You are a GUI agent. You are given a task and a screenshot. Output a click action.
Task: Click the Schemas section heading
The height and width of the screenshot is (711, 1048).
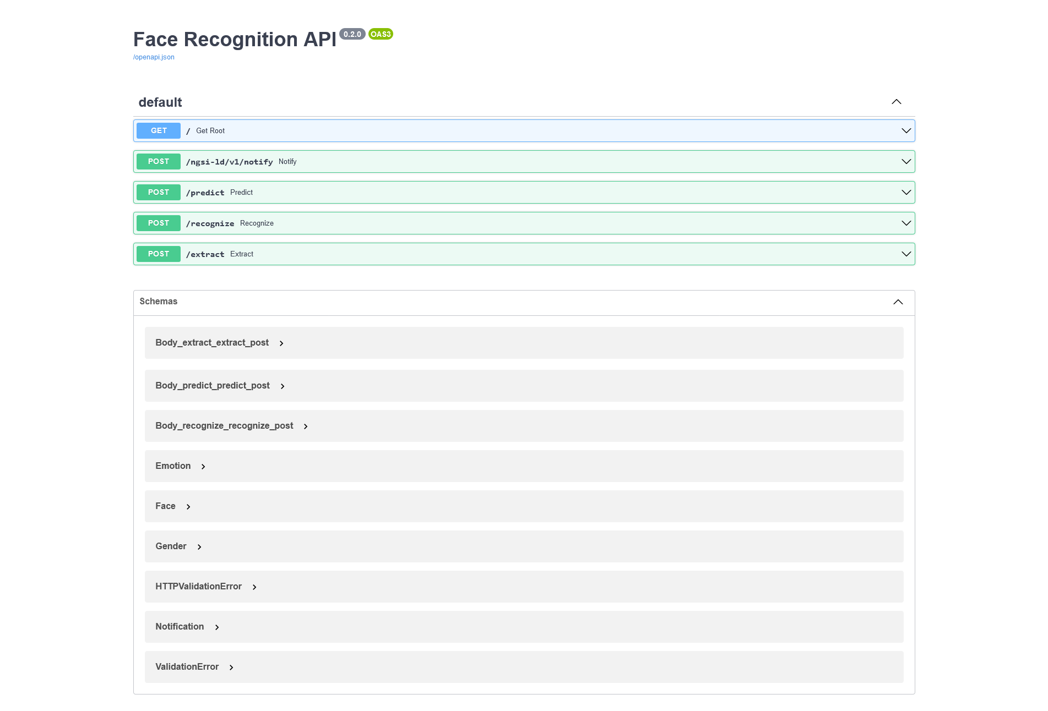tap(159, 302)
